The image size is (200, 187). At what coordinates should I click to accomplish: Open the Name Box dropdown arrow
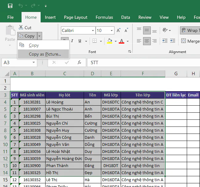[34, 62]
